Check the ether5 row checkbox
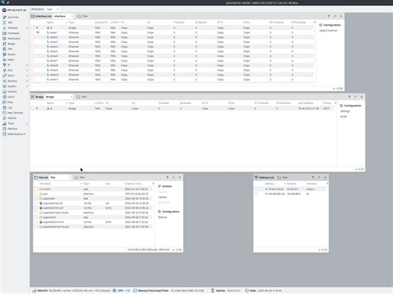 click(32, 51)
